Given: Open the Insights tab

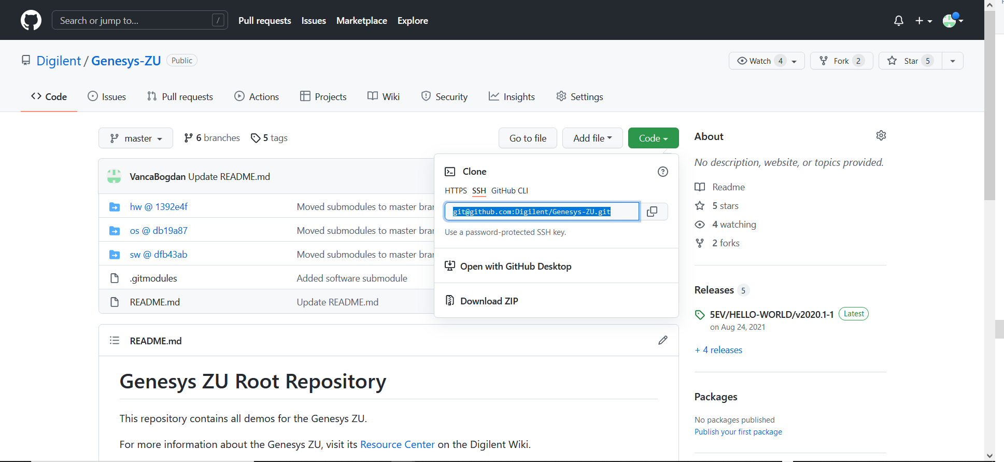Looking at the screenshot, I should 512,96.
